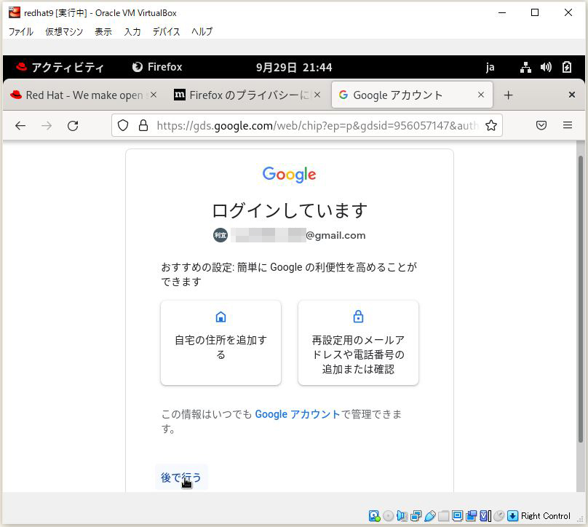Click the 再設定用のメールアドレス card
The width and height of the screenshot is (588, 527).
[358, 342]
